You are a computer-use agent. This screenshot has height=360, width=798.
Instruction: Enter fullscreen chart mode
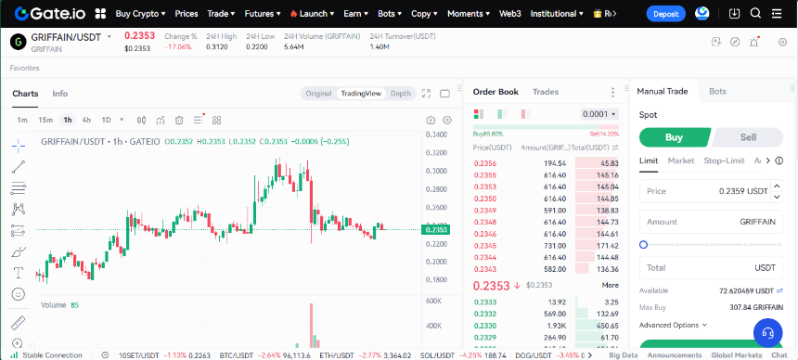click(x=426, y=94)
